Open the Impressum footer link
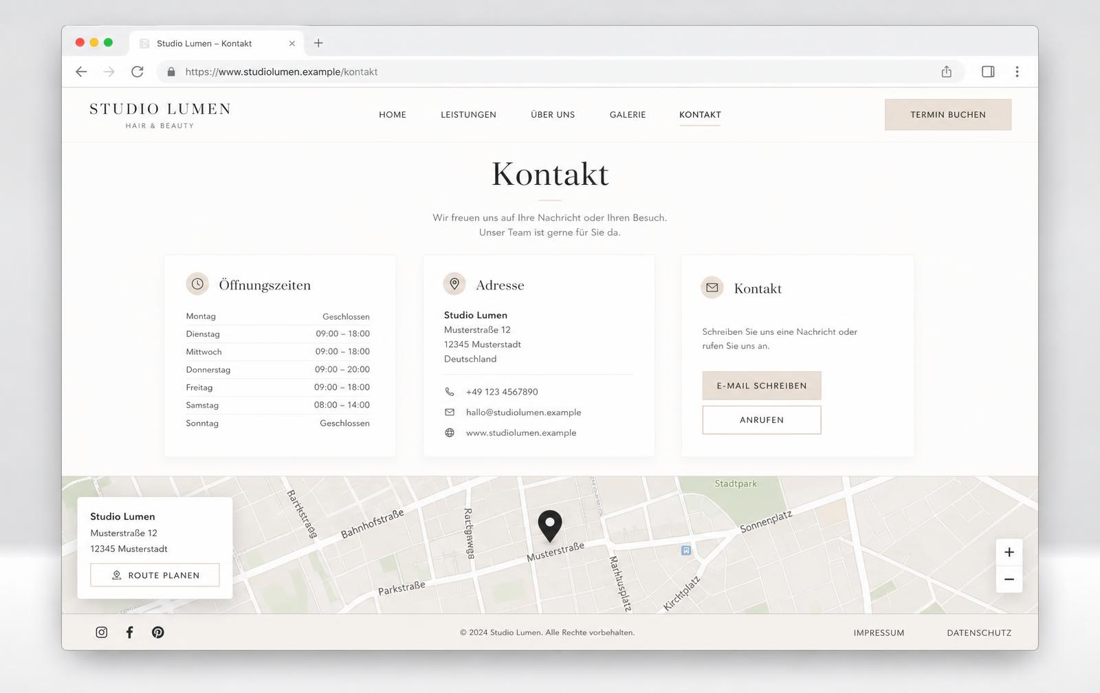The image size is (1100, 693). [x=879, y=633]
